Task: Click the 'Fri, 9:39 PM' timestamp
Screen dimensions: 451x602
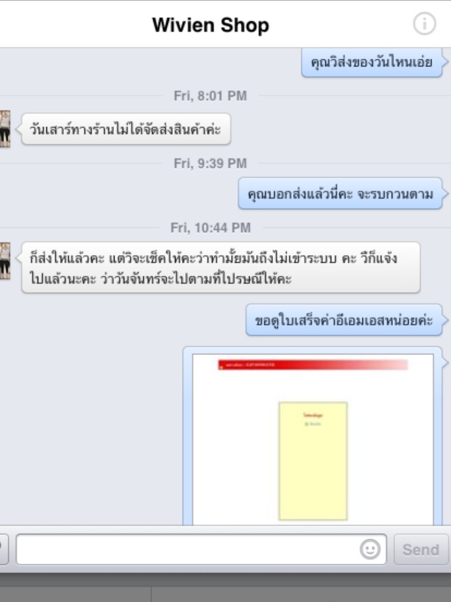Action: click(210, 163)
